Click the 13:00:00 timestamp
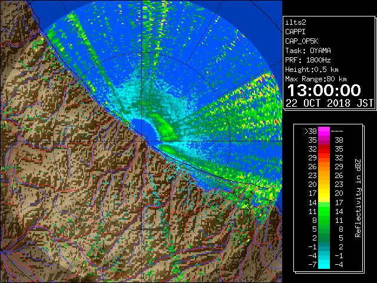The width and height of the screenshot is (377, 283). 324,90
